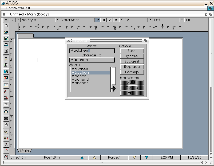Open the alignment dropdown next to Left
214x166 pixels.
tap(150, 20)
